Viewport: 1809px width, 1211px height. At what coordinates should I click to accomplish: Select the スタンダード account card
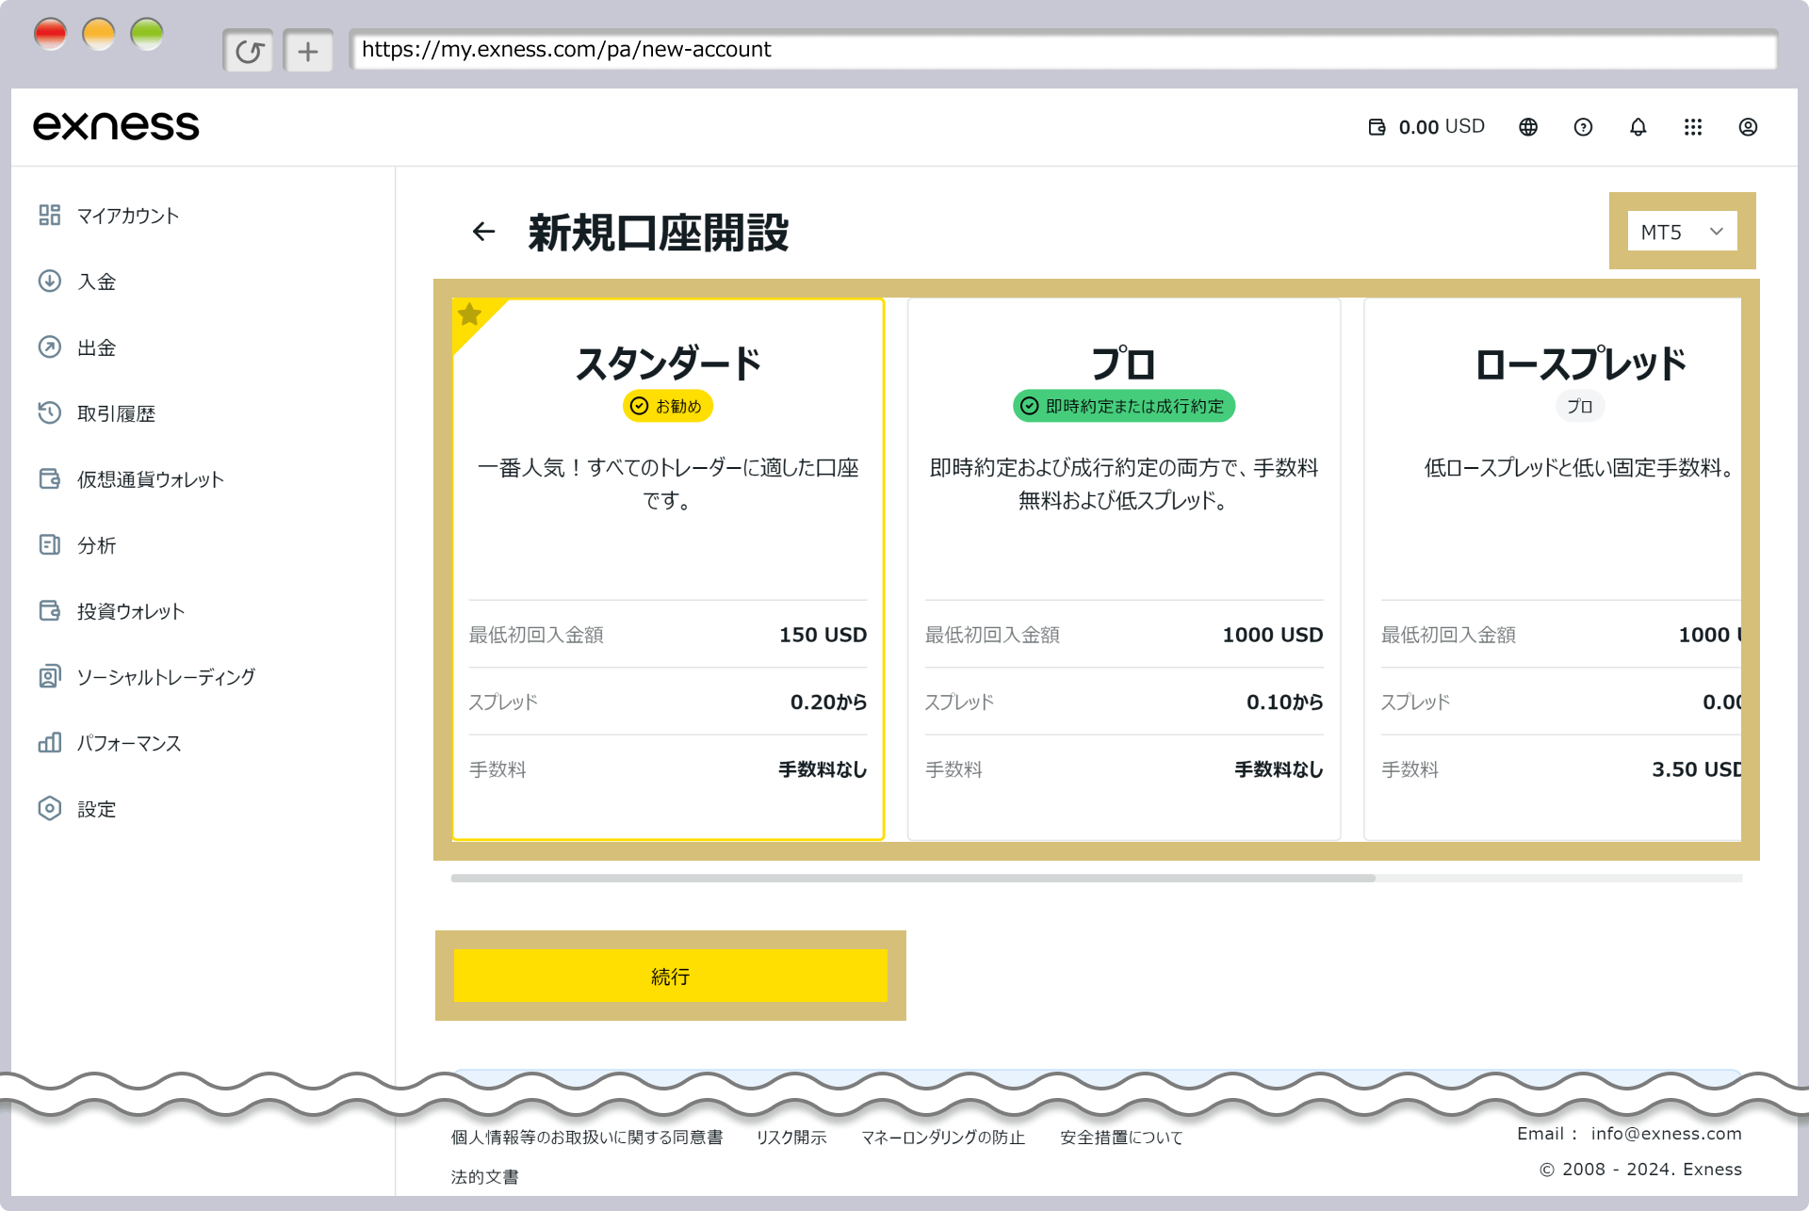coord(668,569)
